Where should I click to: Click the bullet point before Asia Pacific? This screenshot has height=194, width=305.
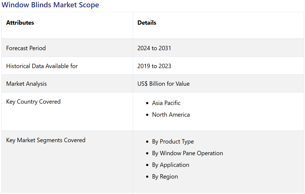[x=147, y=103]
